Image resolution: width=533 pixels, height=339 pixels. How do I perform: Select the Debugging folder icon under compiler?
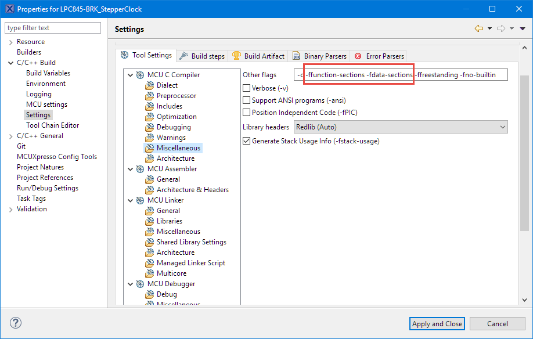pos(150,127)
